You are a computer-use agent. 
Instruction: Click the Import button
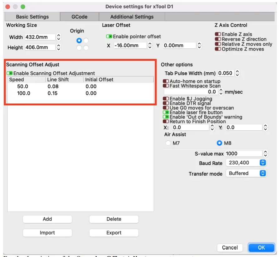[x=47, y=233]
